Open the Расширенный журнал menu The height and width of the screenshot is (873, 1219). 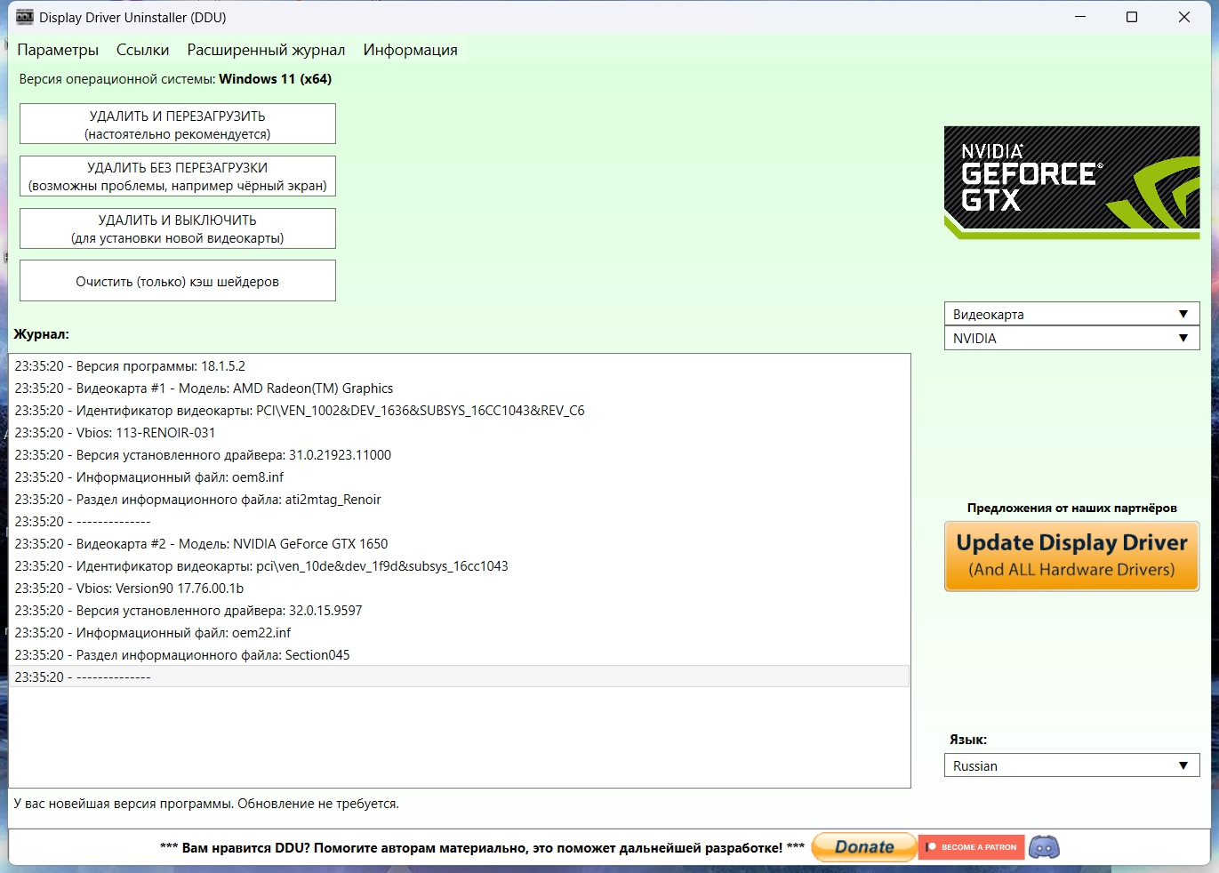[266, 50]
